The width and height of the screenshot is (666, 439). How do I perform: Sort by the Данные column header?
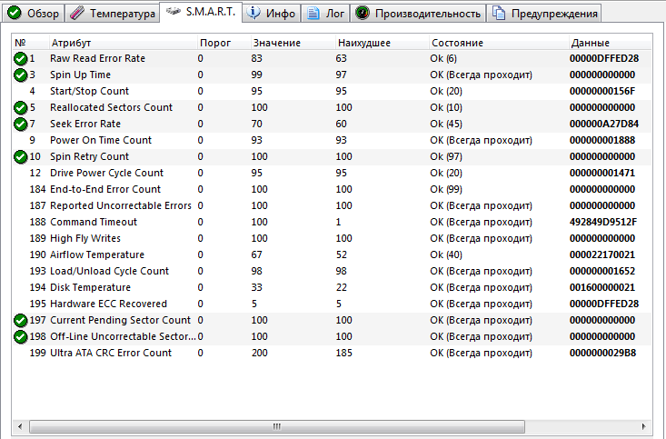(x=610, y=43)
